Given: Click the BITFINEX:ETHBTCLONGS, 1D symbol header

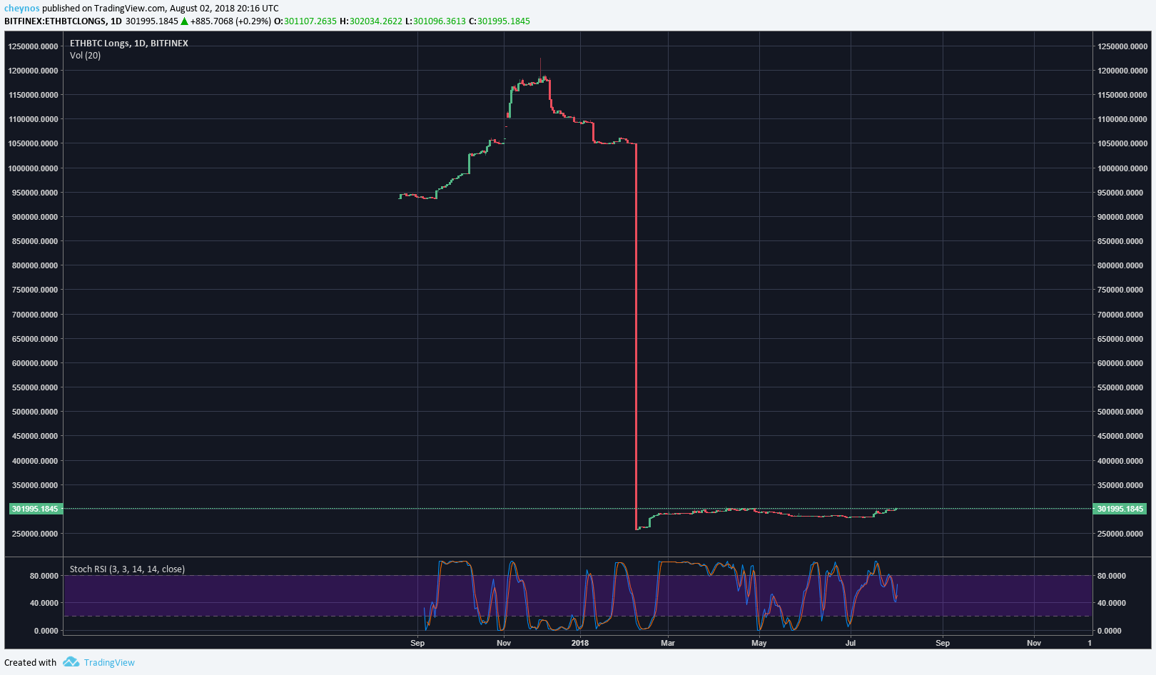Looking at the screenshot, I should tap(63, 21).
